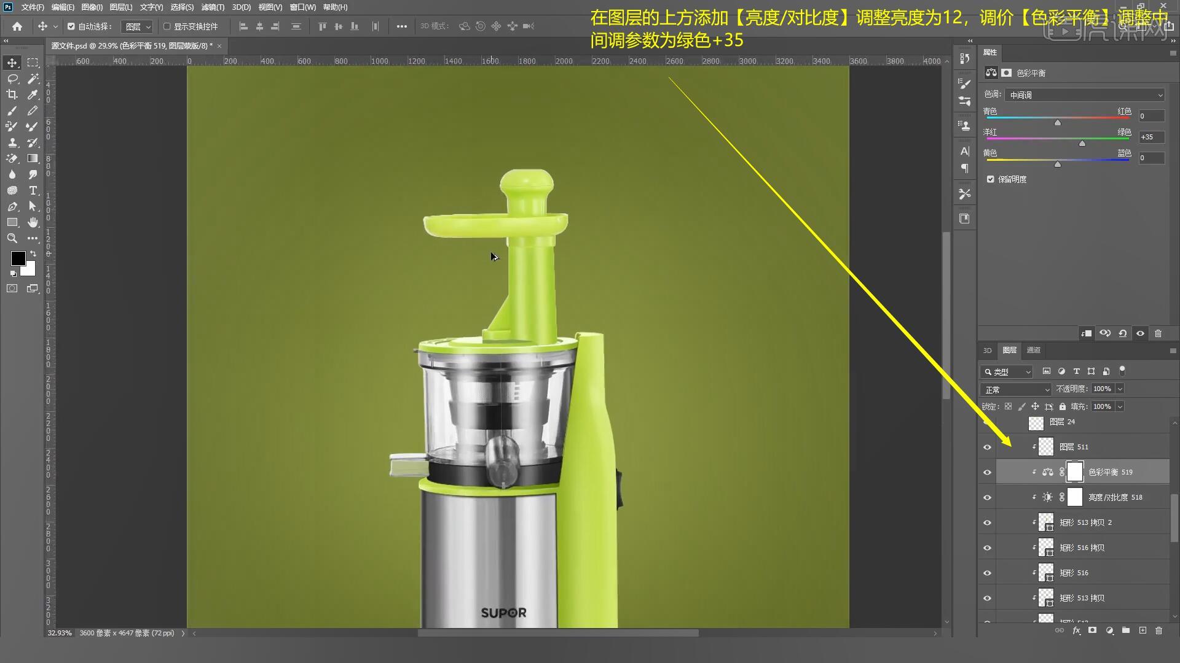Image resolution: width=1180 pixels, height=663 pixels.
Task: Switch to the 通道 channels tab
Action: coord(1033,350)
